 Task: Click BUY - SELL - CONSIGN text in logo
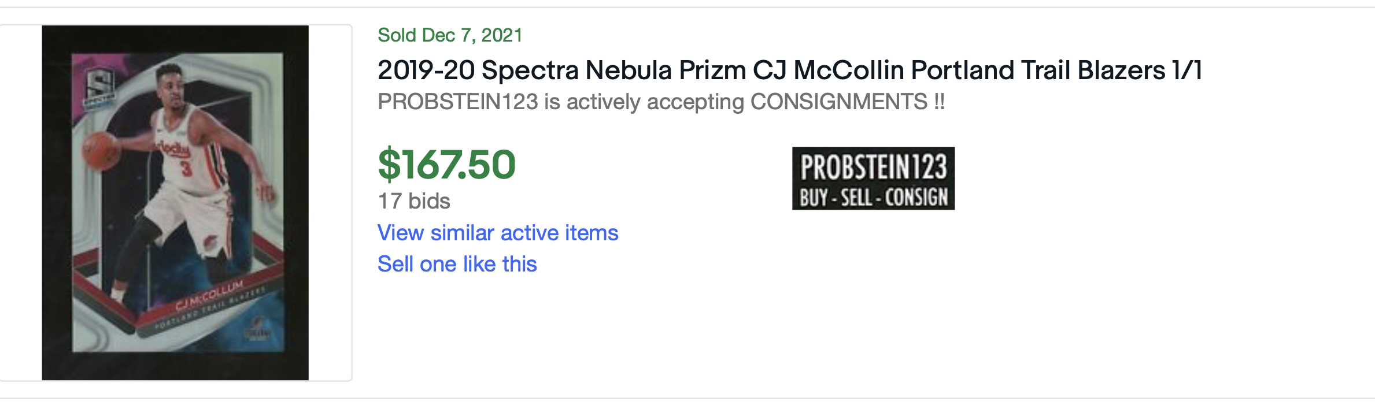pos(873,198)
